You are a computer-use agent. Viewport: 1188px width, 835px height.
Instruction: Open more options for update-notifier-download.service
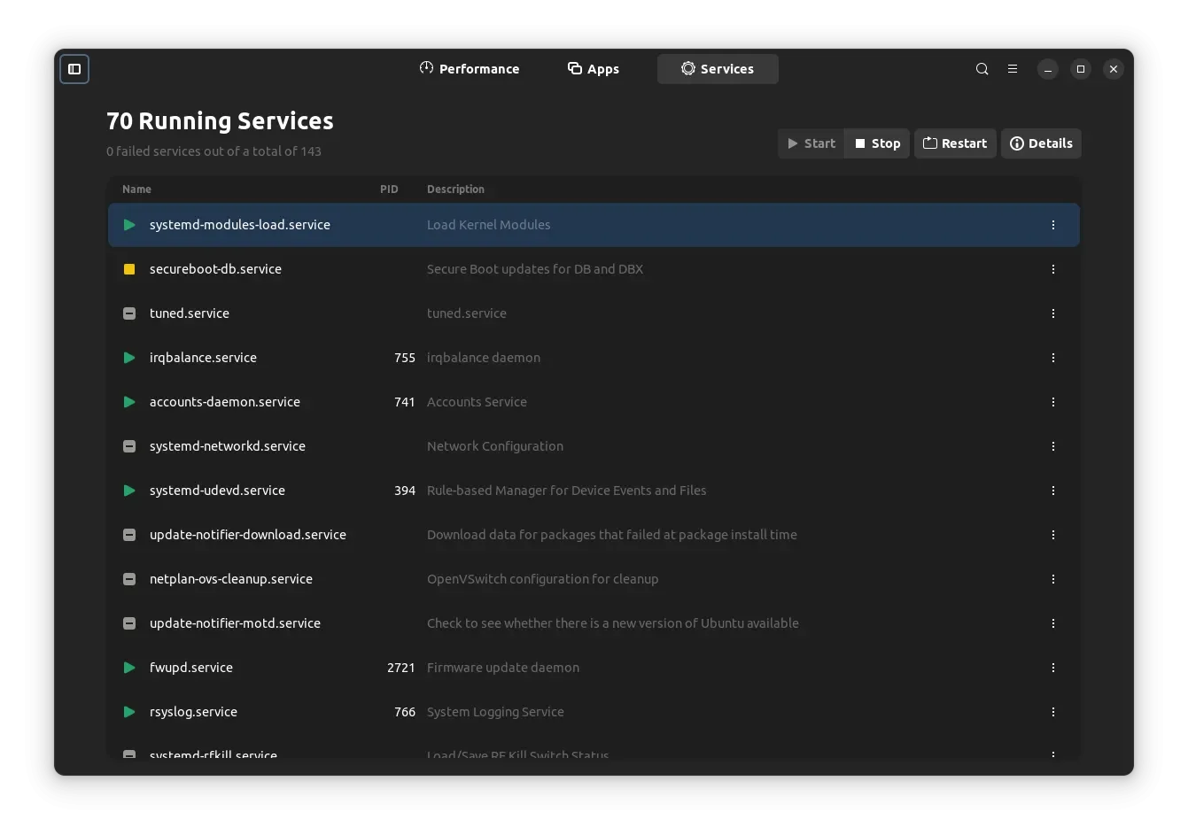pos(1053,535)
